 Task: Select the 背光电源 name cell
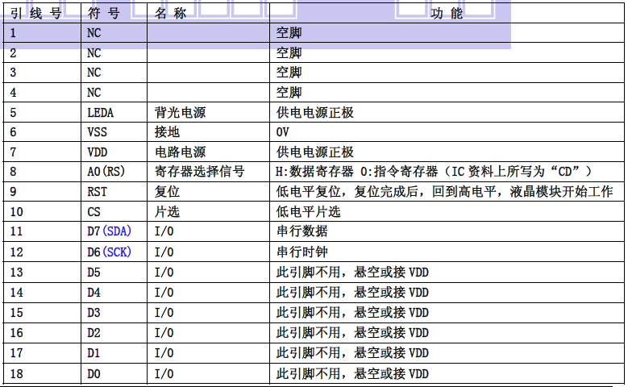point(179,113)
